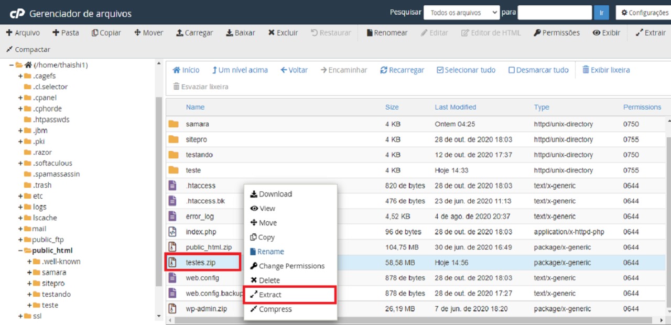The image size is (671, 325).
Task: Click the Extrair toolbar button
Action: pyautogui.click(x=651, y=32)
